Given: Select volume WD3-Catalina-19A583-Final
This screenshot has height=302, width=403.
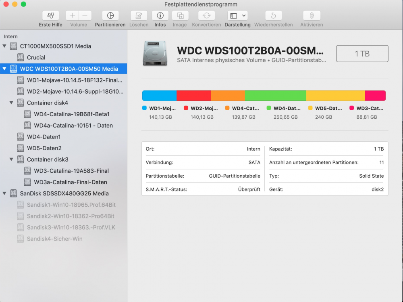Looking at the screenshot, I should tap(64, 171).
